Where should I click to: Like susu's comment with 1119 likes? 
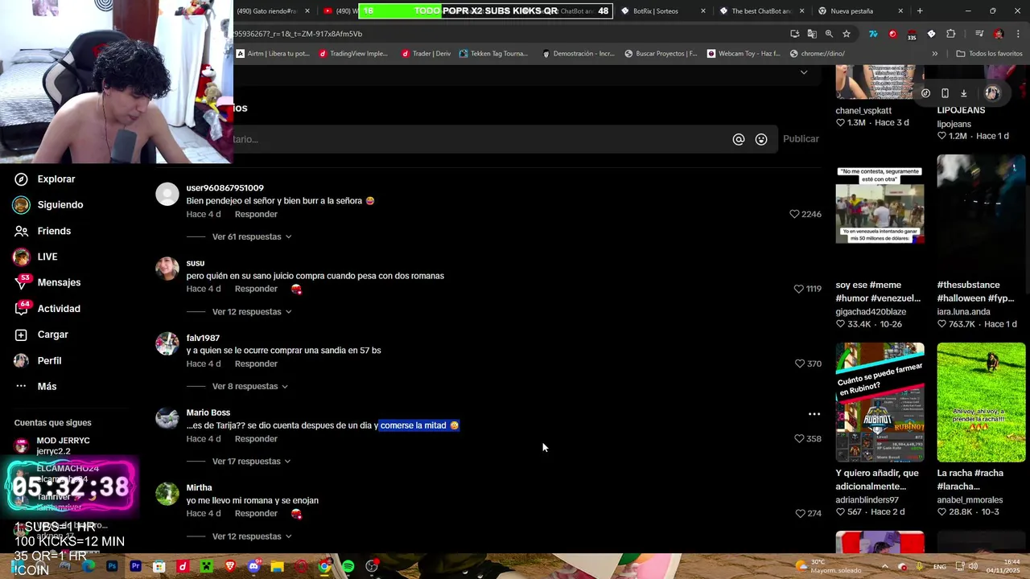[x=798, y=289]
